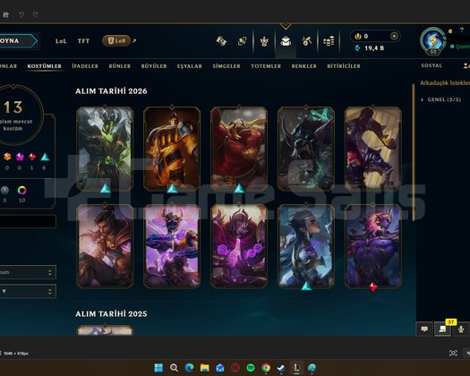Select the SİMGELER tab
The image size is (470, 376).
pyautogui.click(x=226, y=66)
